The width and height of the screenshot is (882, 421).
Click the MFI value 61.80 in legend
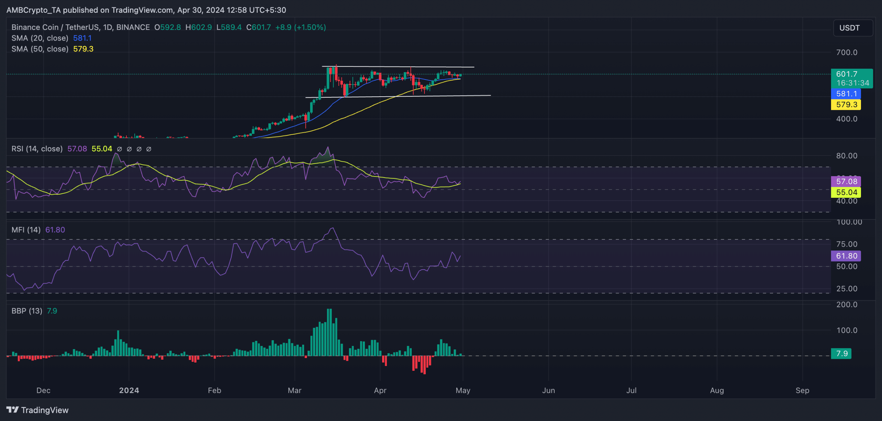[55, 230]
